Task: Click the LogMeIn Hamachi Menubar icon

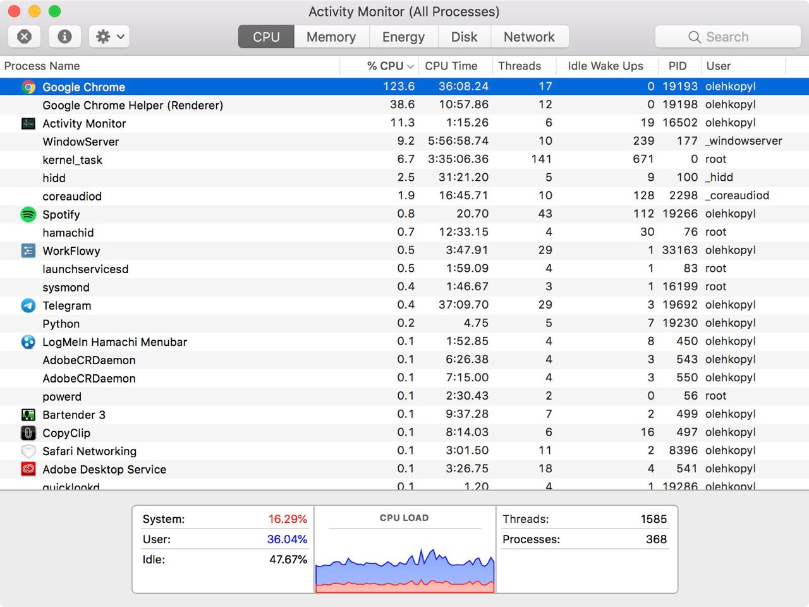Action: click(28, 342)
